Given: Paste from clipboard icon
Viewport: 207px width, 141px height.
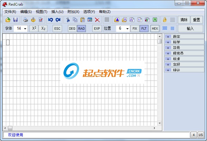Looking at the screenshot, I should pyautogui.click(x=83, y=20).
